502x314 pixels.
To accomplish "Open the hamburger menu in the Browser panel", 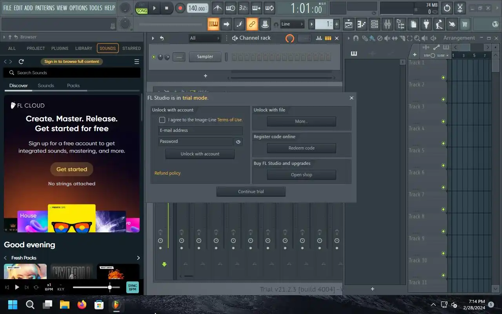I will 136,62.
